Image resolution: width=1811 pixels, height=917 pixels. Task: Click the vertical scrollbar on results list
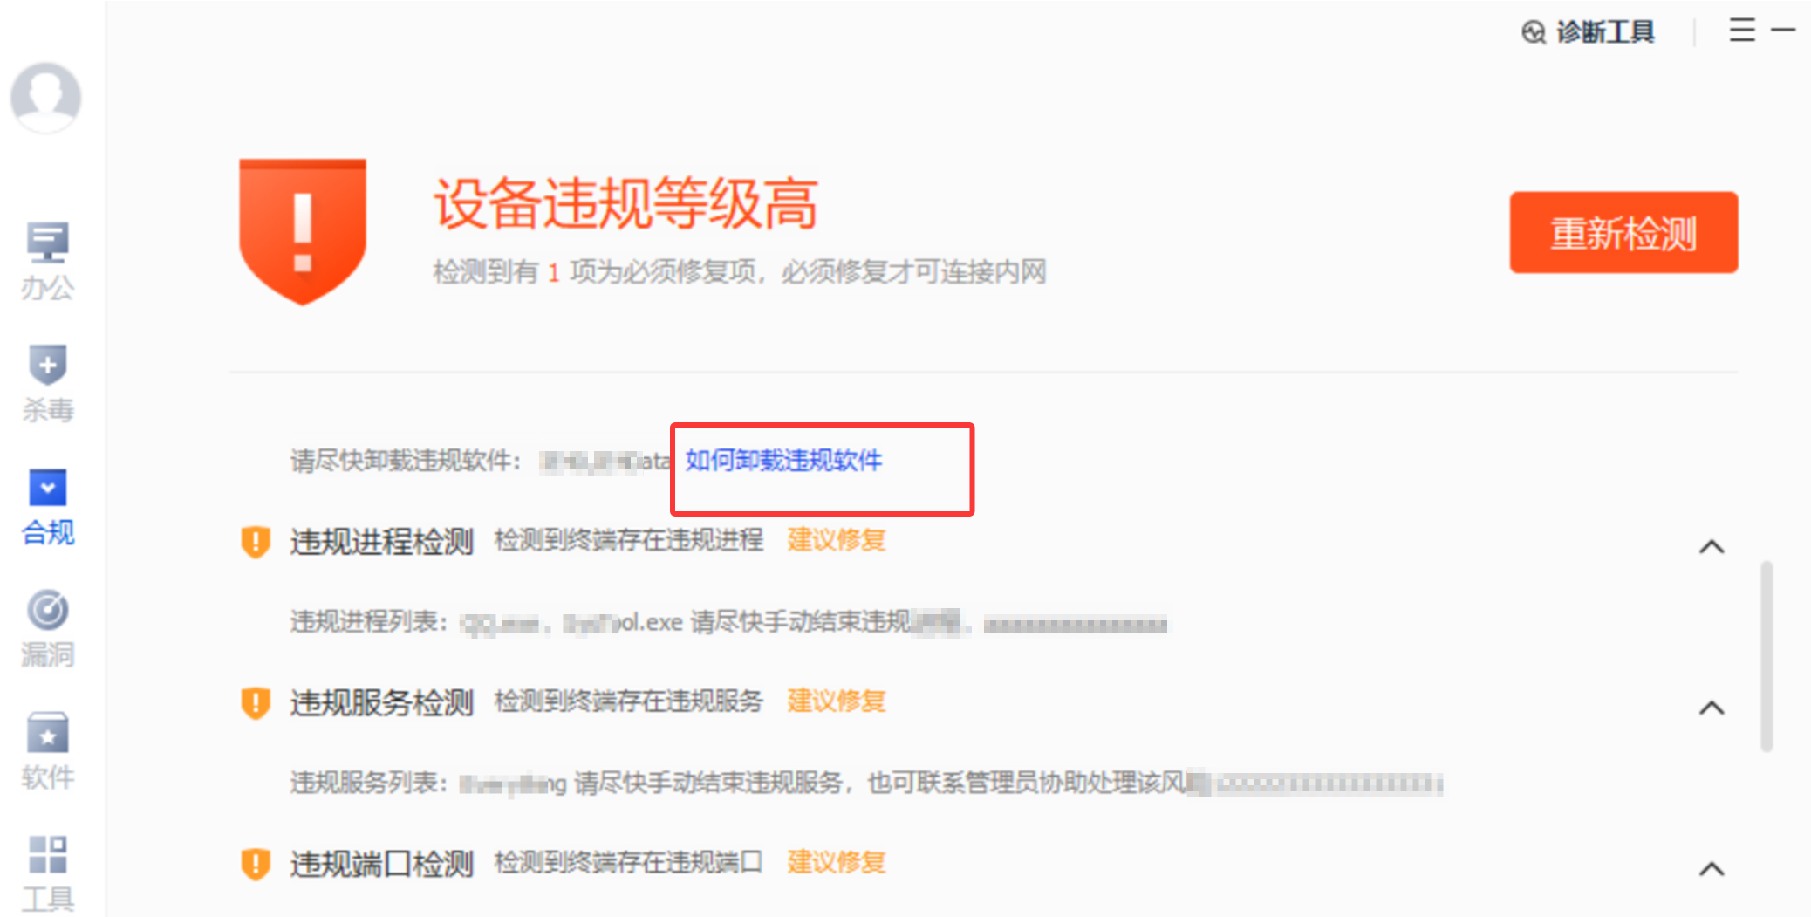tap(1767, 656)
